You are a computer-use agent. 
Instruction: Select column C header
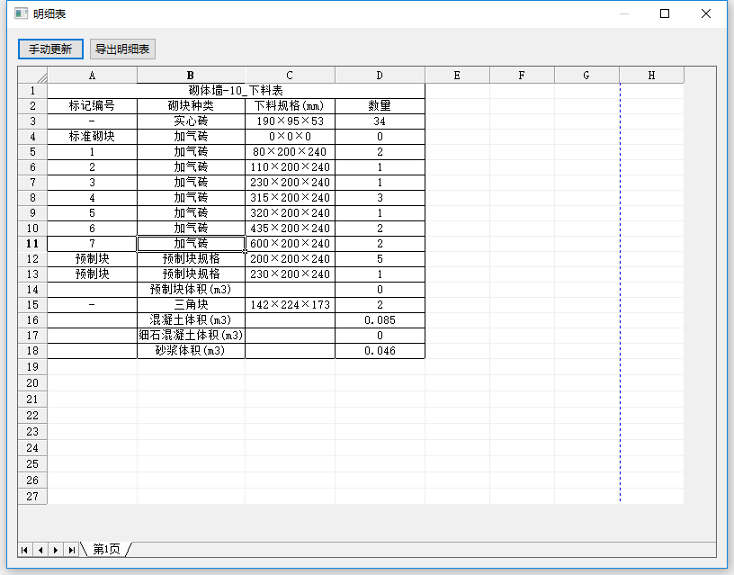pos(290,76)
